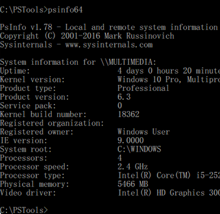Viewport: 220px width, 214px height.
Task: Click the Product type value Professional
Action: (143, 88)
